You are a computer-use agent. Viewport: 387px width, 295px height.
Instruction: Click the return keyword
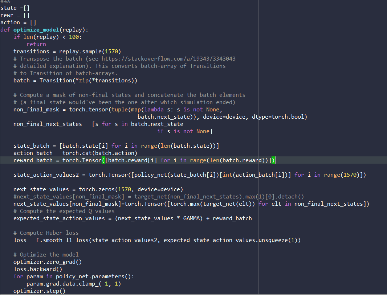coord(36,44)
